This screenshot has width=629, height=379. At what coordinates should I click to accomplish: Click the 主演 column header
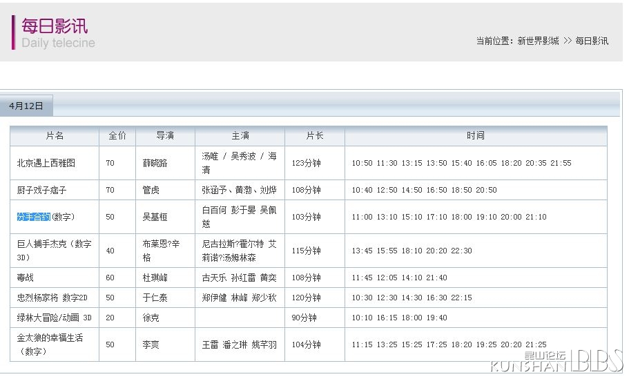tap(240, 135)
